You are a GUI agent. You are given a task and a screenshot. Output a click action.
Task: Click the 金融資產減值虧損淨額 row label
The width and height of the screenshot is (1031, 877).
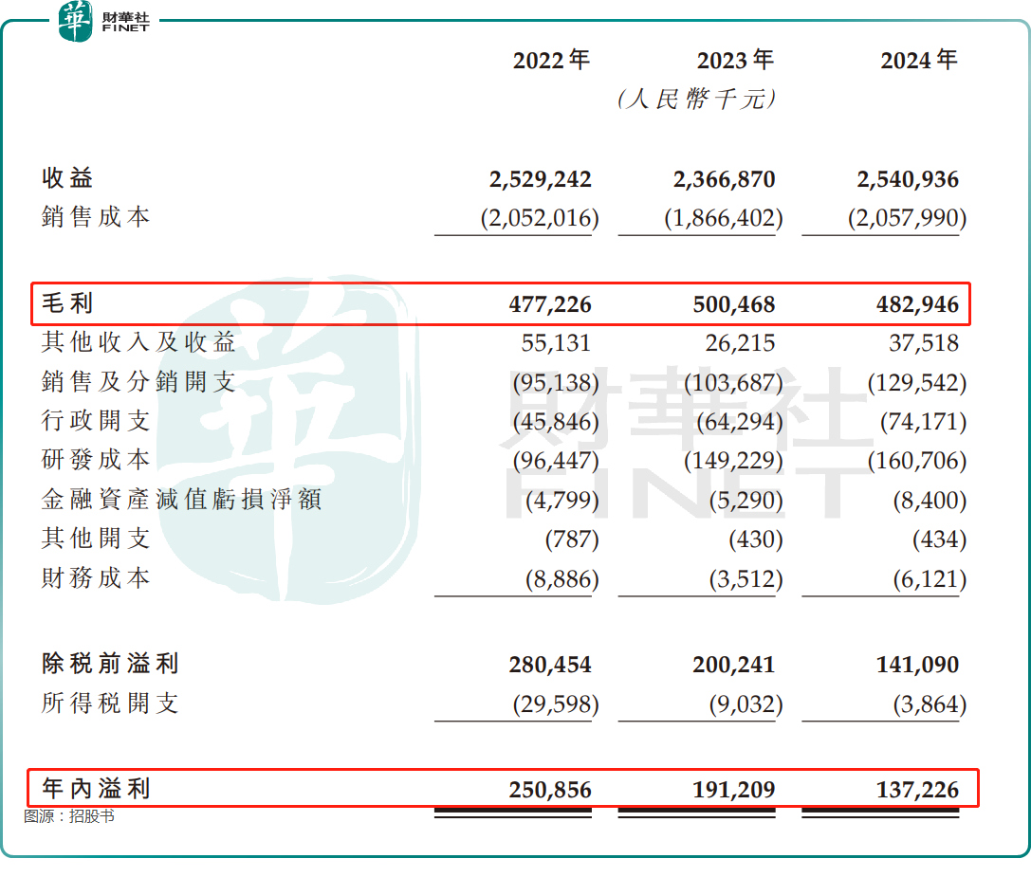pyautogui.click(x=181, y=499)
